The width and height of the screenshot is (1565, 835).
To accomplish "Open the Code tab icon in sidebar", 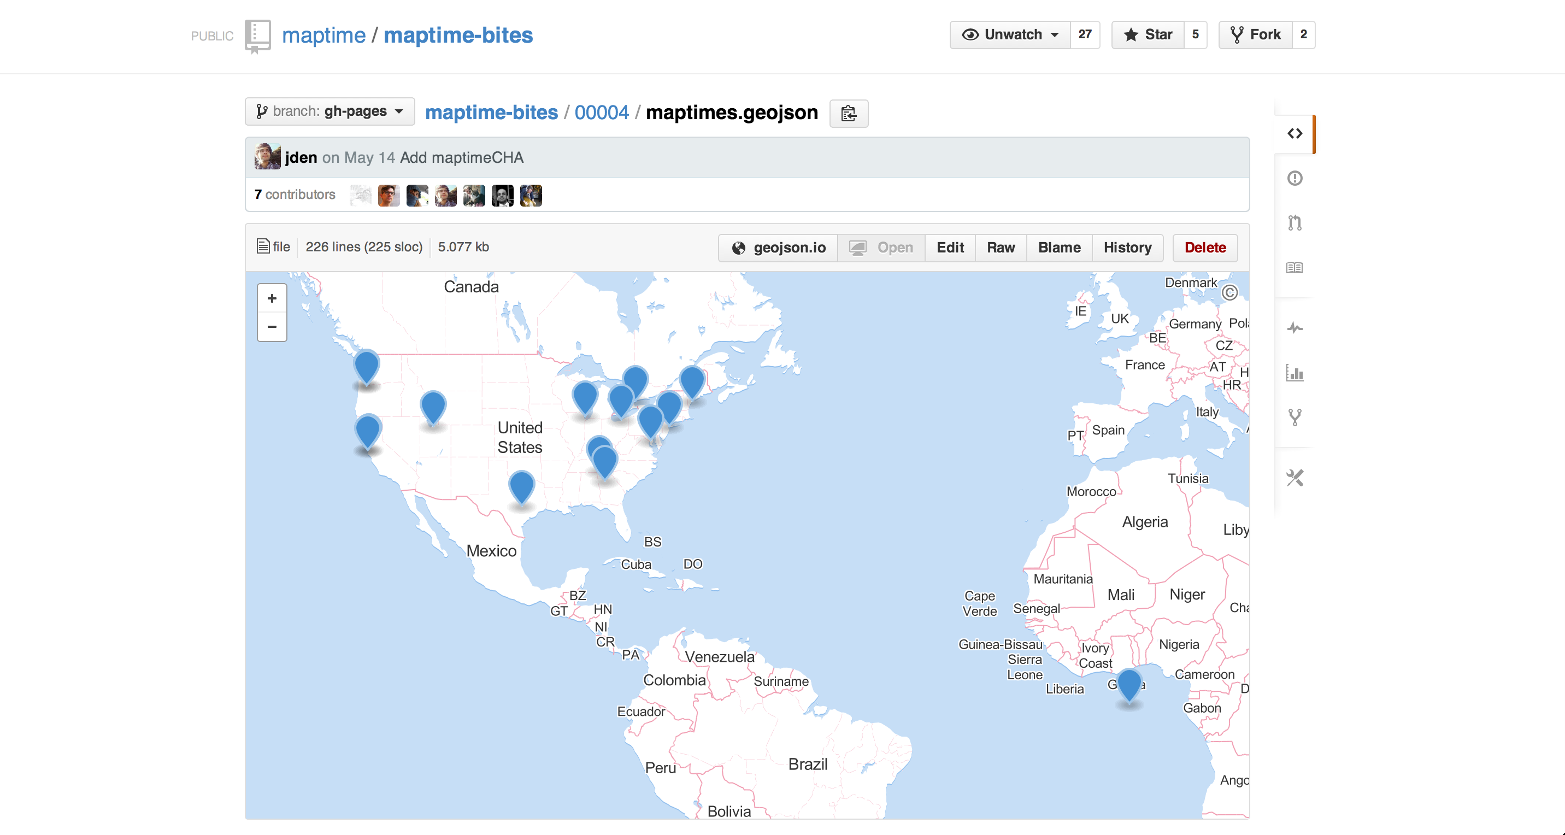I will (1295, 134).
